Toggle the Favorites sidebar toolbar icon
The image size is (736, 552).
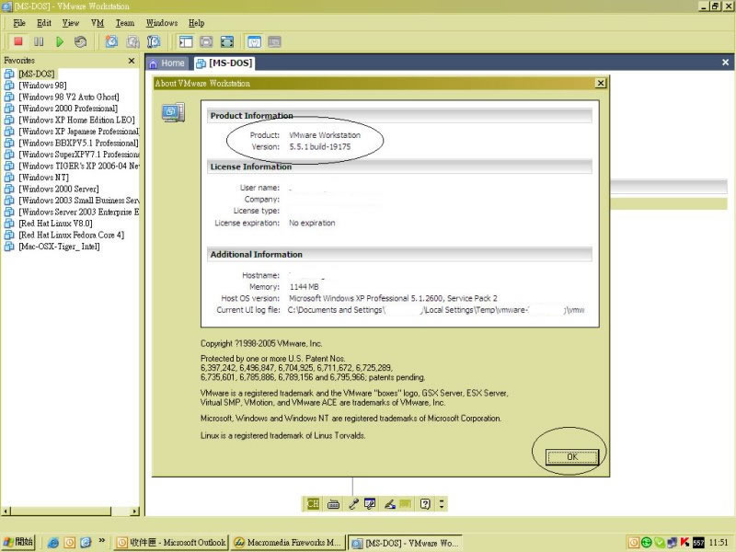tap(186, 41)
